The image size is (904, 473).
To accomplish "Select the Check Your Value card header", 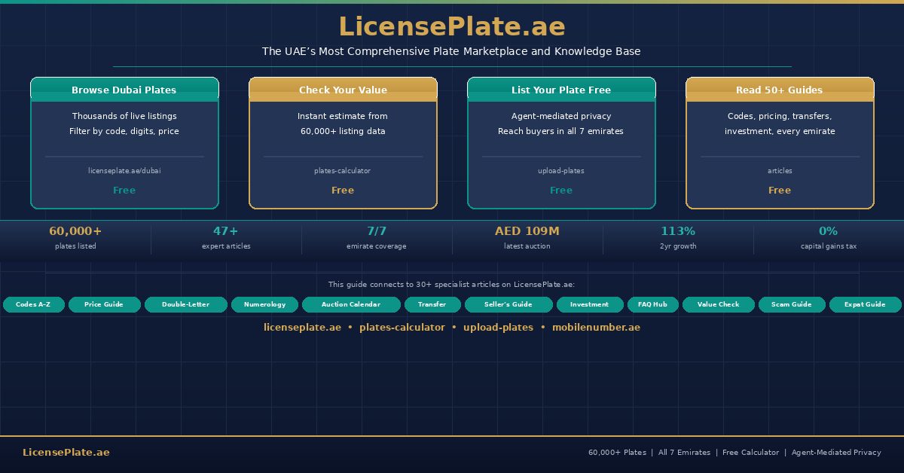I will tap(343, 90).
